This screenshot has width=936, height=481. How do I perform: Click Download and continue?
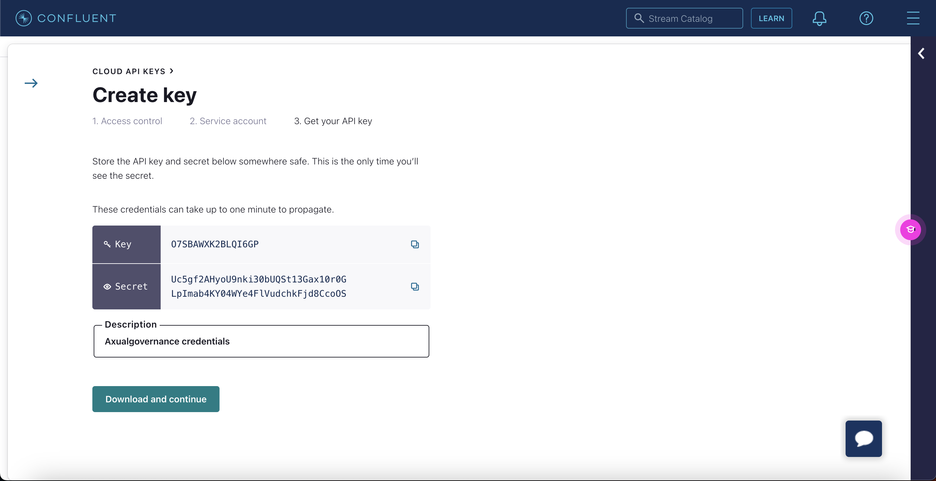[x=156, y=399]
